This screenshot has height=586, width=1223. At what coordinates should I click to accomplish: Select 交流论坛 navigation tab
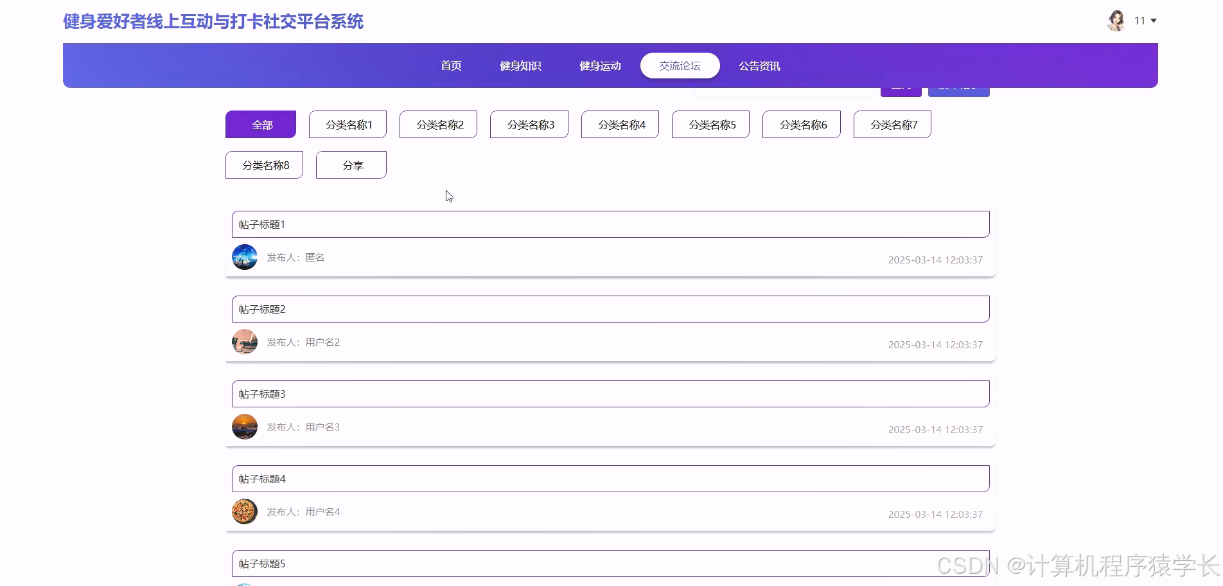point(680,66)
